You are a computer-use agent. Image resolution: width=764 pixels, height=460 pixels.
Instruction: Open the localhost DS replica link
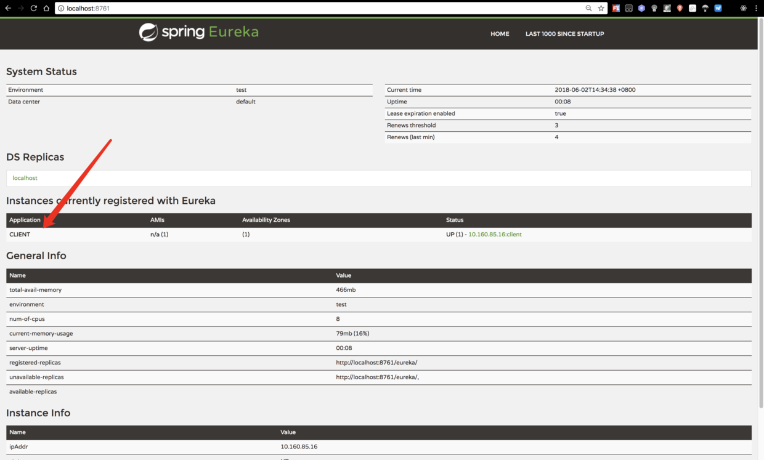(x=25, y=178)
